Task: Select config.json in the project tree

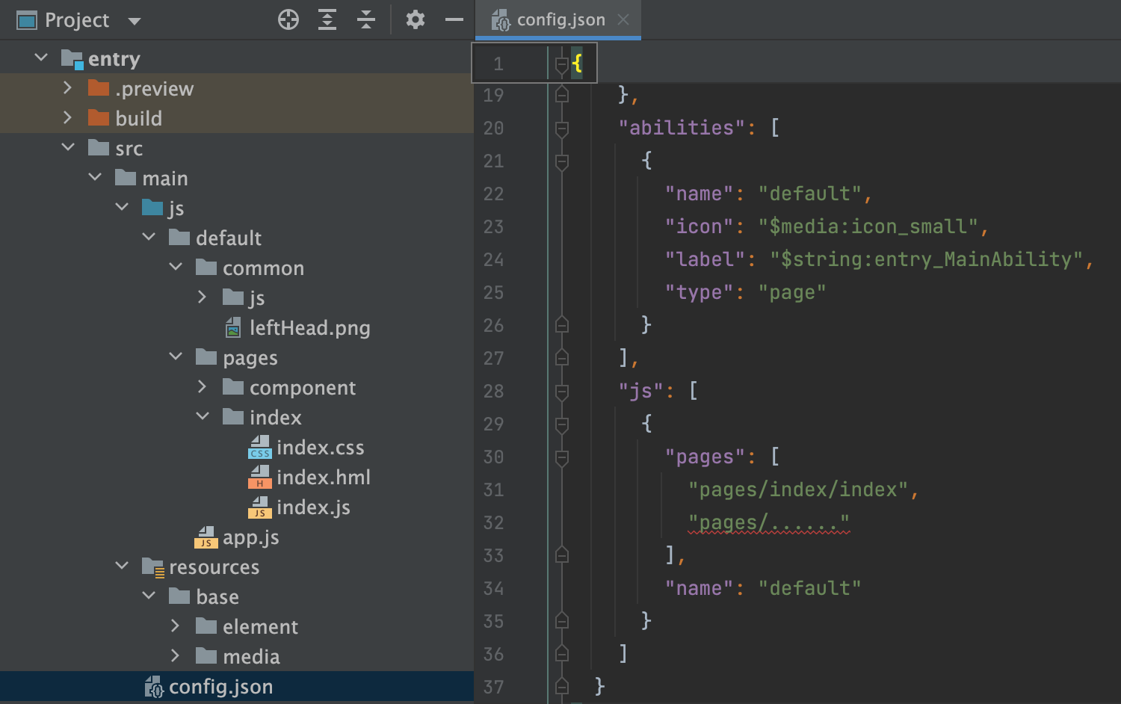Action: (220, 687)
